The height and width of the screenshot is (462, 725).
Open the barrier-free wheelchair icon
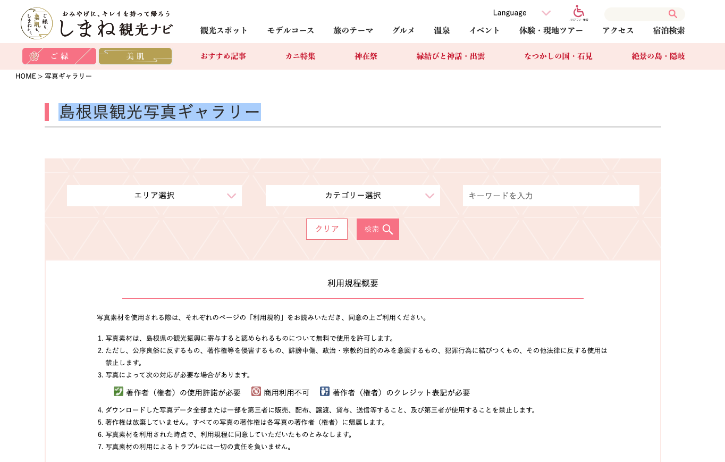click(579, 13)
